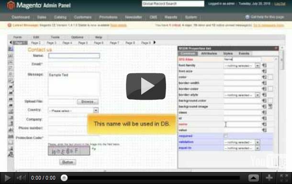
Task: Click the Get help for this page icon
Action: pos(247,17)
